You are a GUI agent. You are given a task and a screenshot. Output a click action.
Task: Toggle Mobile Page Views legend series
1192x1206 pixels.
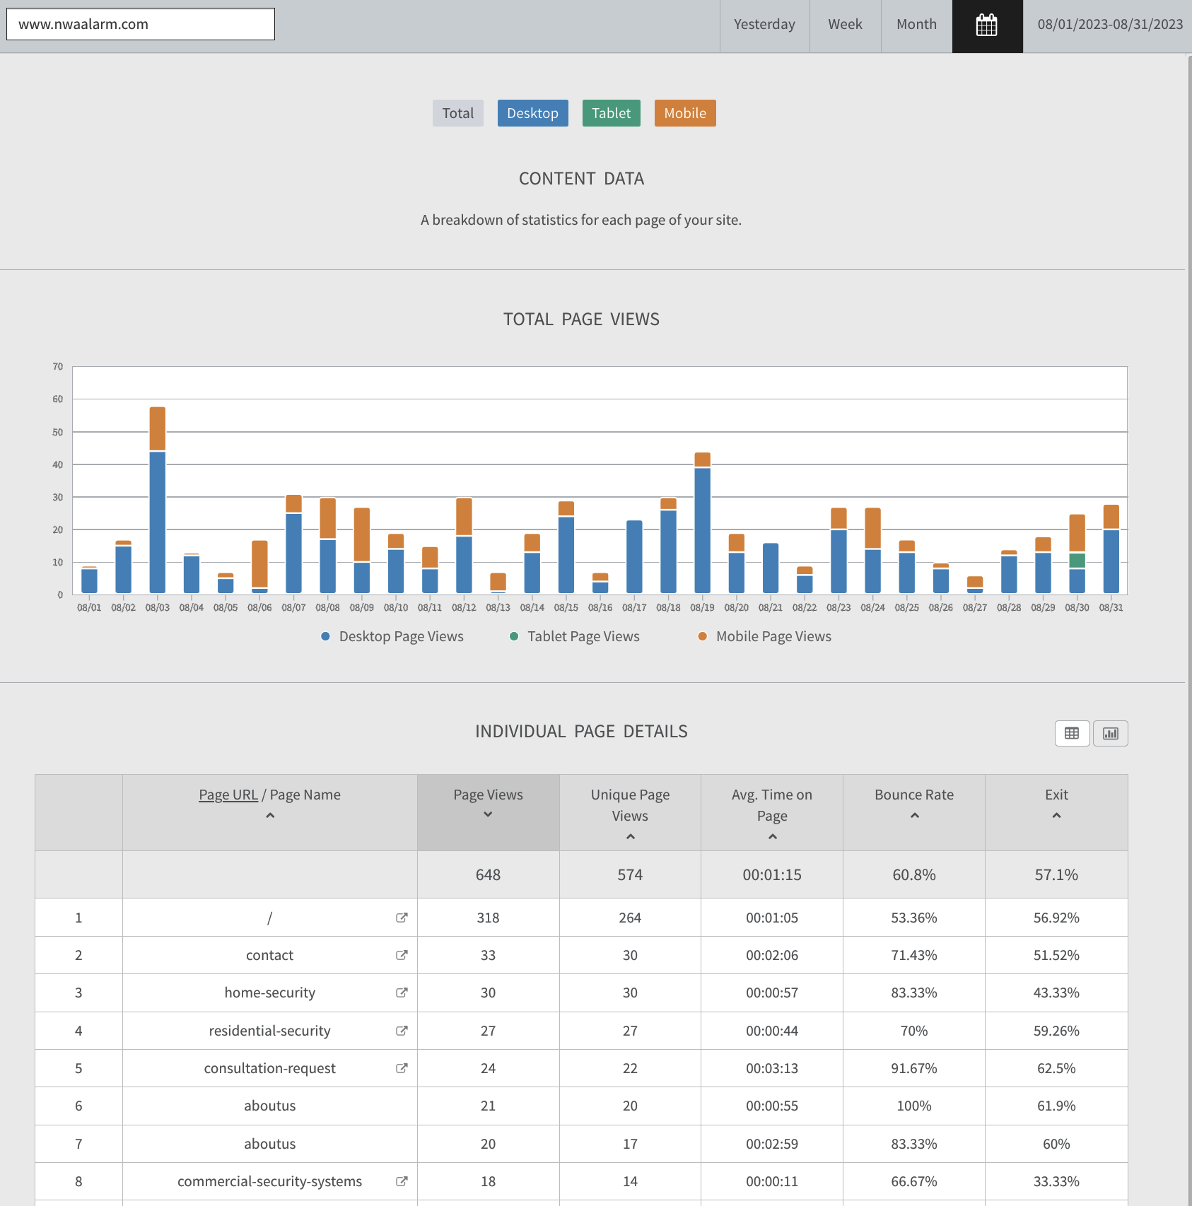(x=765, y=636)
